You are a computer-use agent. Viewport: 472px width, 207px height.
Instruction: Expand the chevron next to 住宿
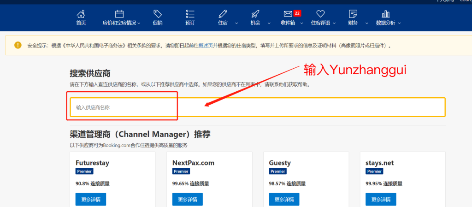click(236, 23)
